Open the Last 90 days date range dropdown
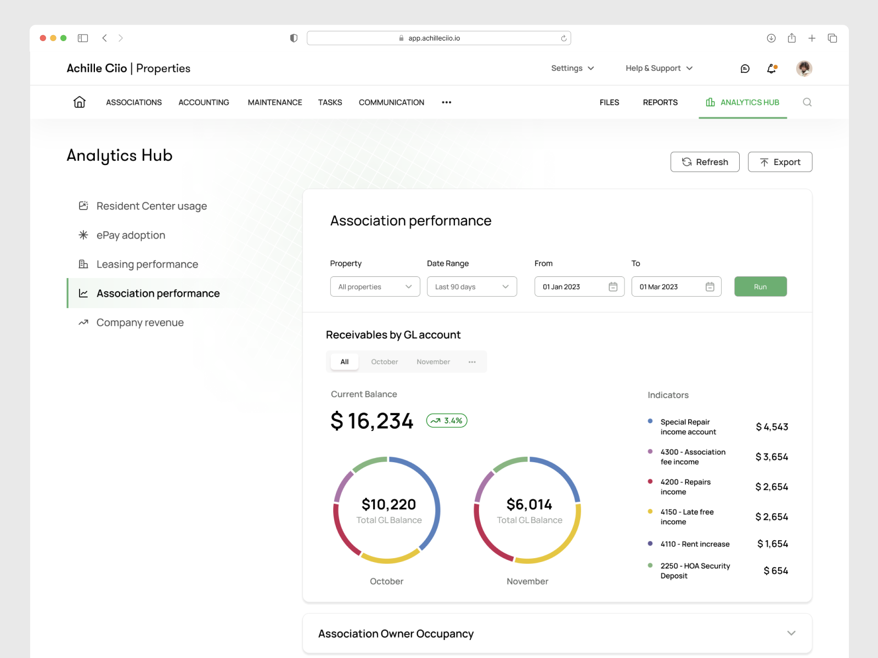878x658 pixels. click(x=471, y=286)
